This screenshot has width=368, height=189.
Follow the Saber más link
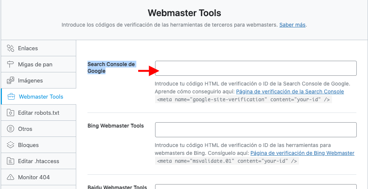click(293, 25)
